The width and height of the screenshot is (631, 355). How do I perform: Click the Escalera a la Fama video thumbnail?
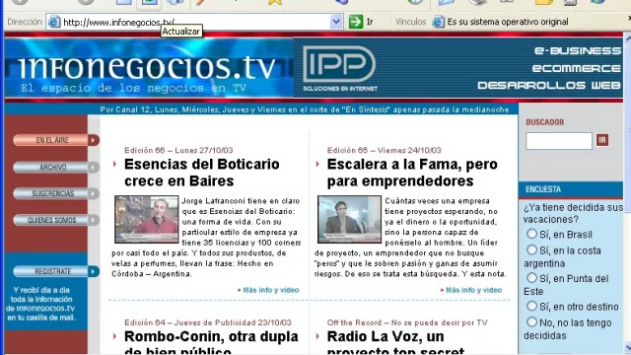coord(349,219)
